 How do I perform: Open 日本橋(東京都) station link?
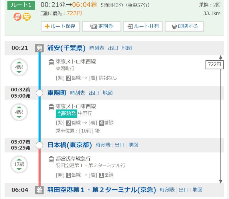(70, 145)
